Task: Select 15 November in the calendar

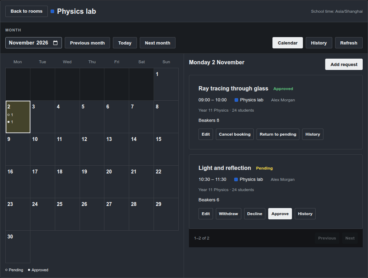Action: coord(166,149)
